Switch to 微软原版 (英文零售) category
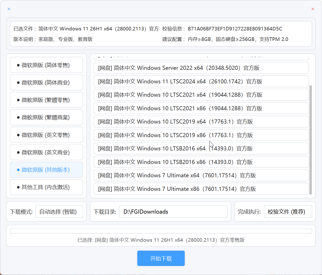The image size is (322, 275). pyautogui.click(x=47, y=135)
